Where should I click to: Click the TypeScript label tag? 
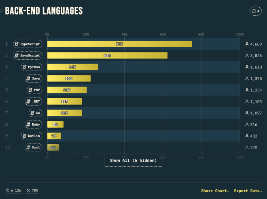(28, 44)
